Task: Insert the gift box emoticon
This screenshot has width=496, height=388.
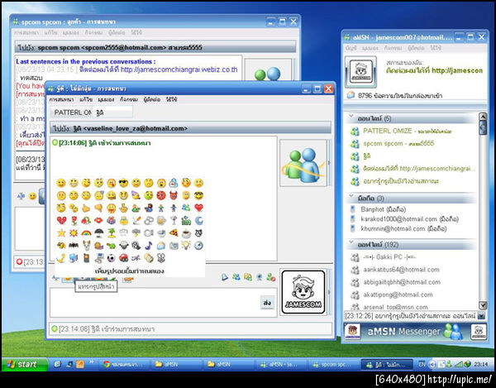Action: point(111,220)
